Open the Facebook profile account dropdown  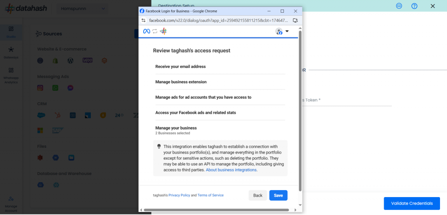pos(282,31)
